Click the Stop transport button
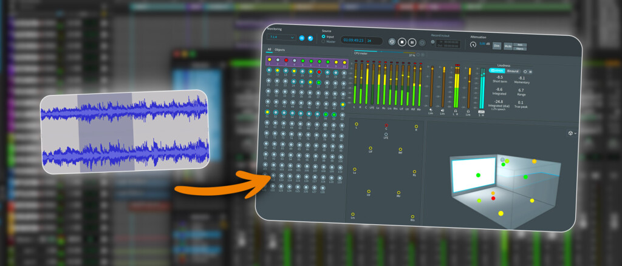The width and height of the screenshot is (622, 266). tap(402, 42)
